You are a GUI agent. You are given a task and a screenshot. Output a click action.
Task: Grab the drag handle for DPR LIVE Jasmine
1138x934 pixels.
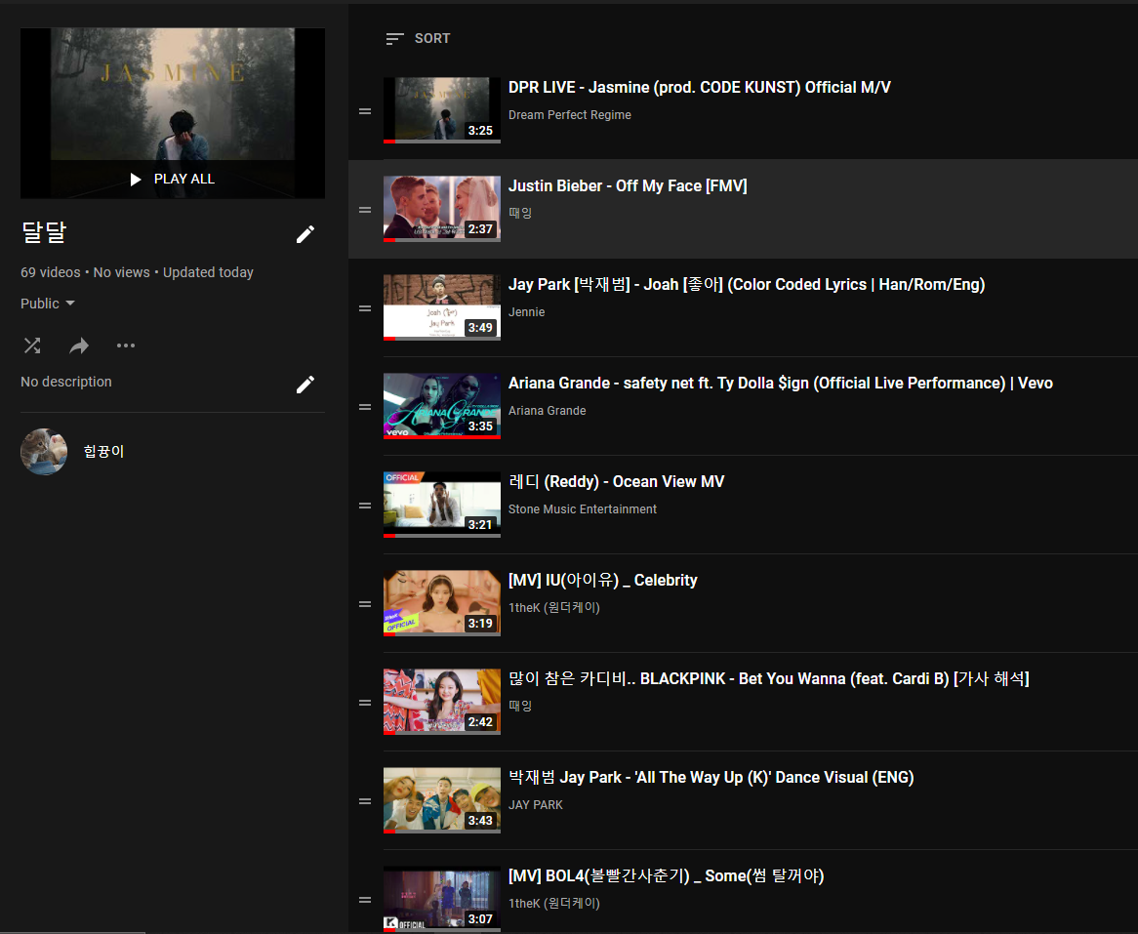point(365,111)
